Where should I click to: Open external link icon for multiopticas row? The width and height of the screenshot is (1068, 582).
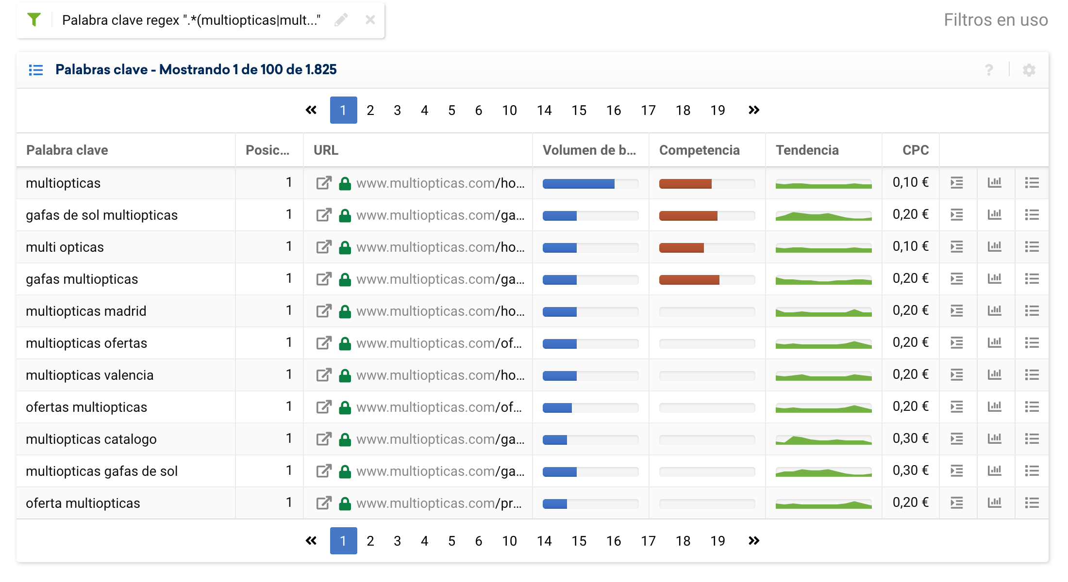tap(324, 183)
